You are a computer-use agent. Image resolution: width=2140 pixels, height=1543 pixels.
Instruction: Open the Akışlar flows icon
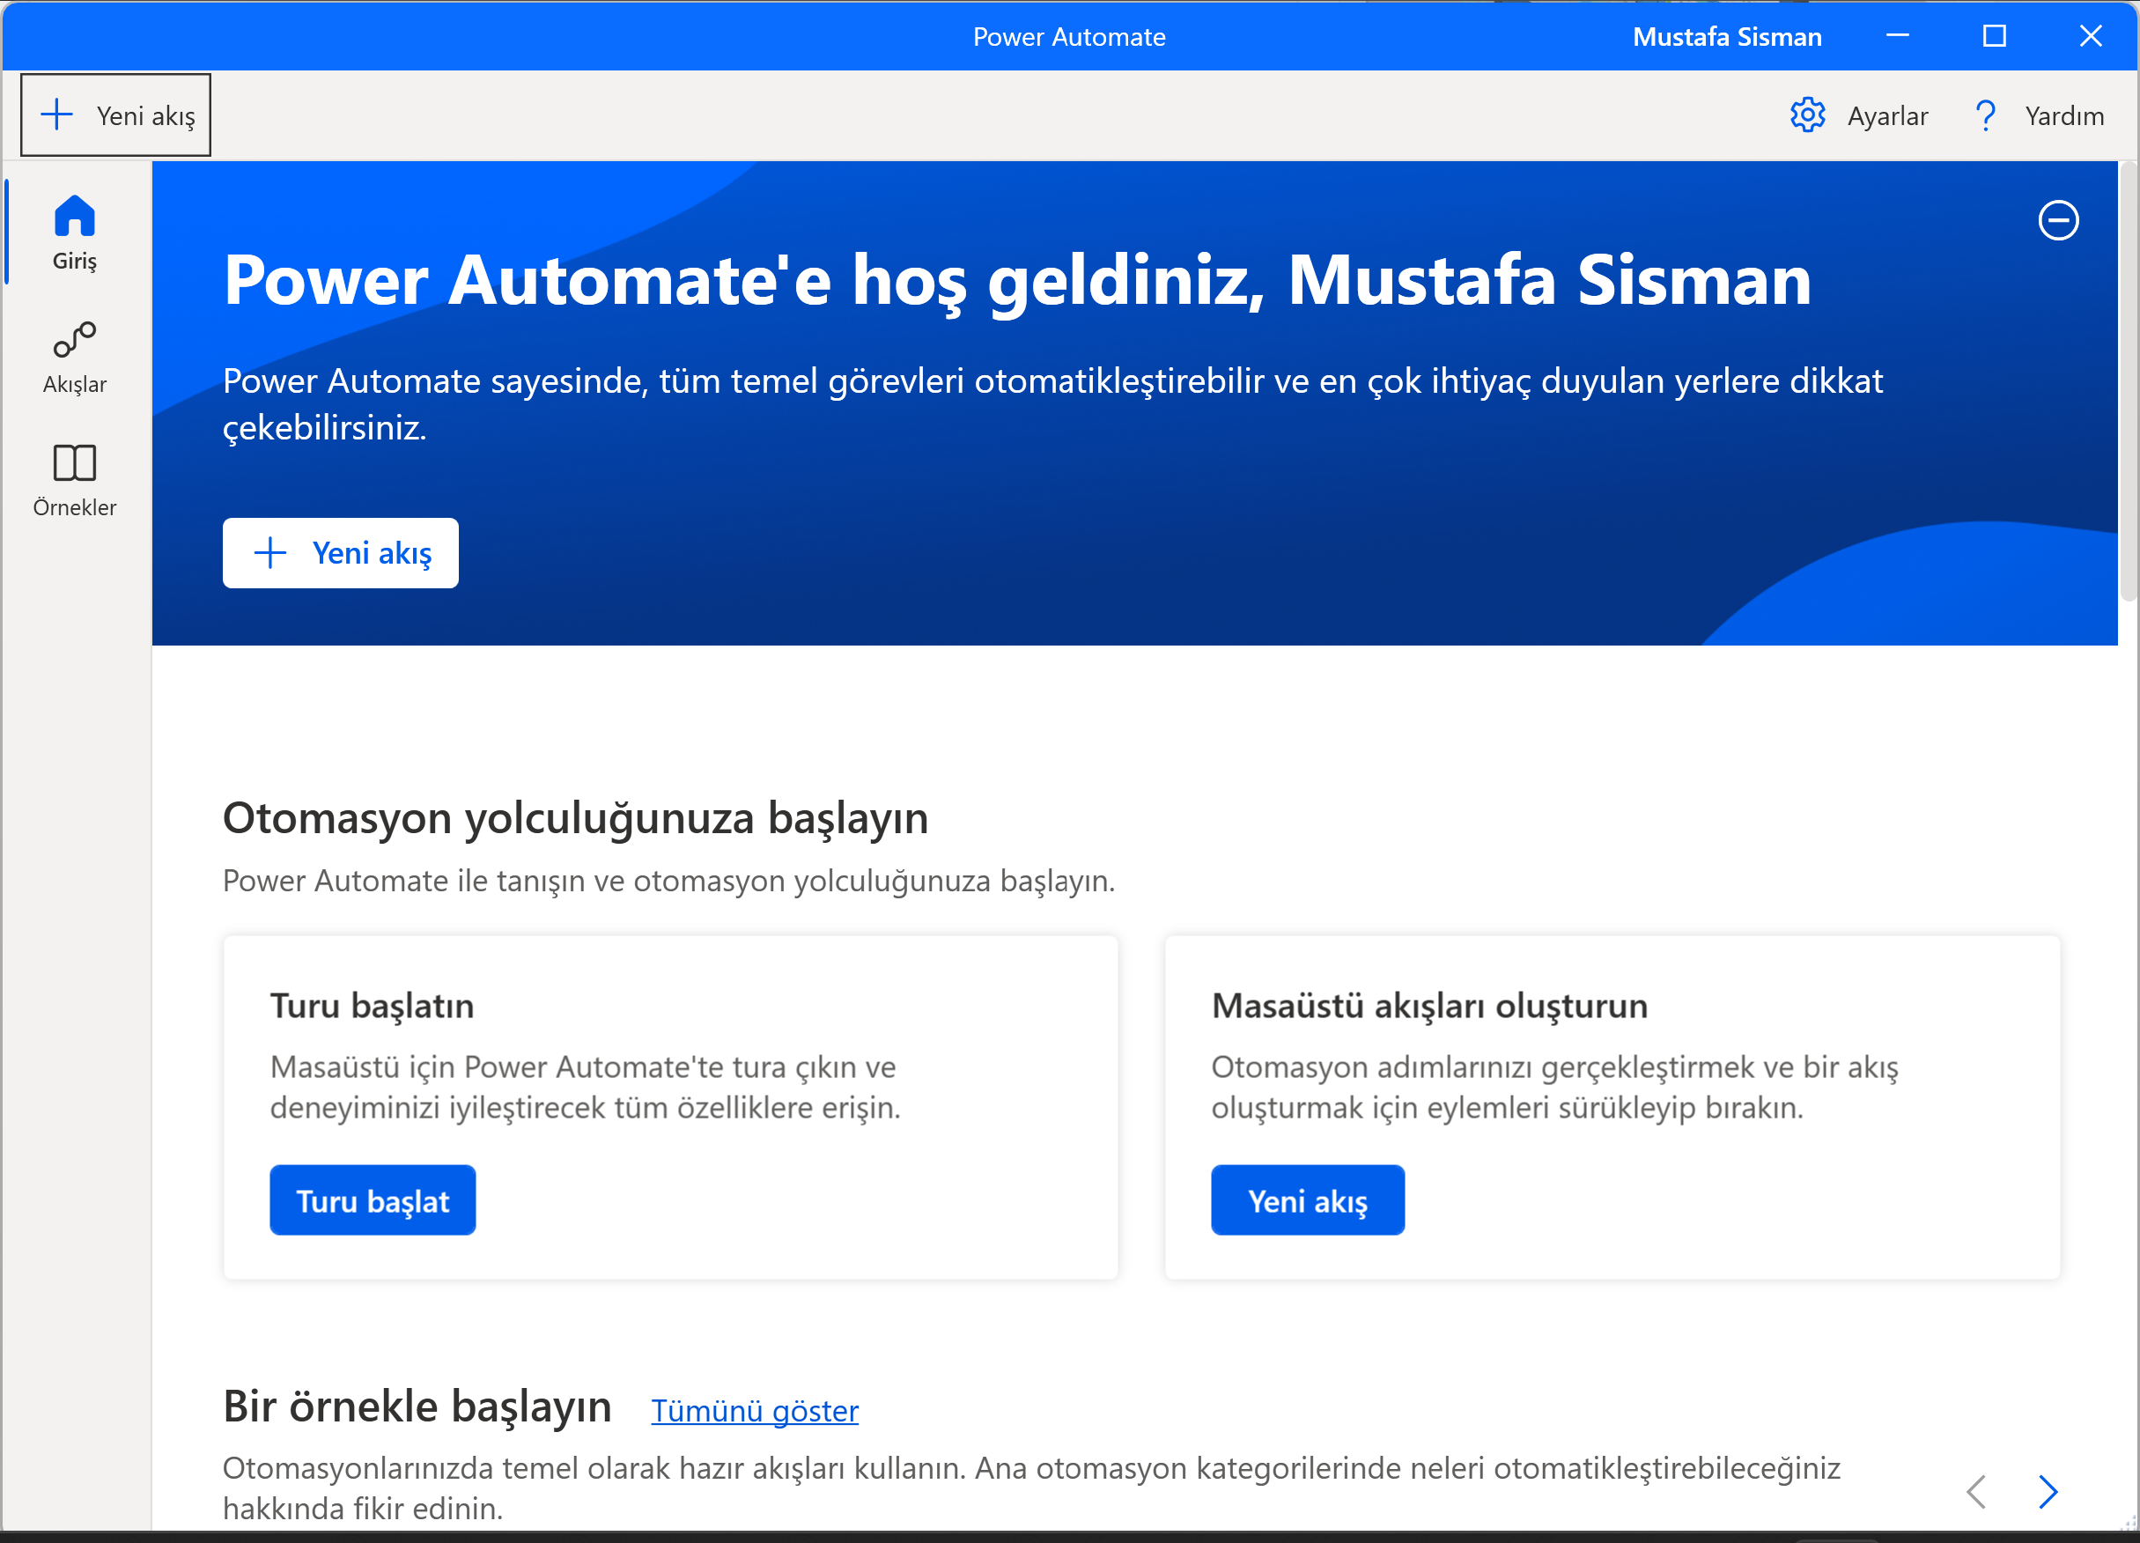click(x=75, y=340)
